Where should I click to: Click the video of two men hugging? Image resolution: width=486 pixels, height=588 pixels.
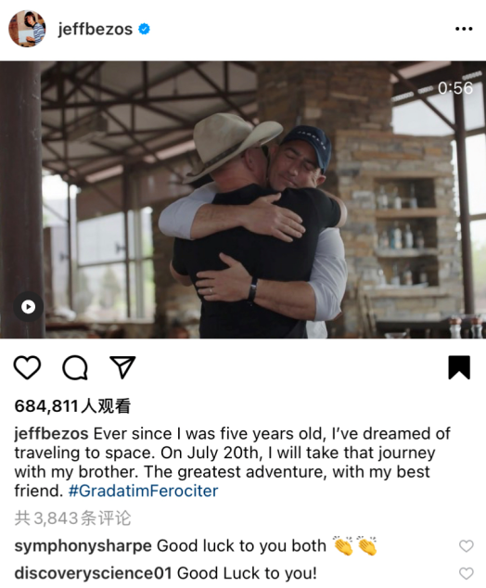(x=243, y=199)
